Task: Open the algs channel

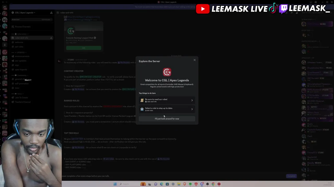Action: click(x=17, y=65)
